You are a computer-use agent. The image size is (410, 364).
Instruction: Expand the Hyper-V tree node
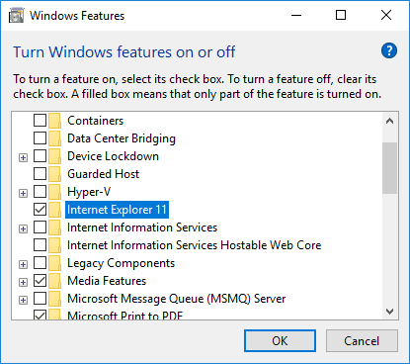pyautogui.click(x=23, y=193)
